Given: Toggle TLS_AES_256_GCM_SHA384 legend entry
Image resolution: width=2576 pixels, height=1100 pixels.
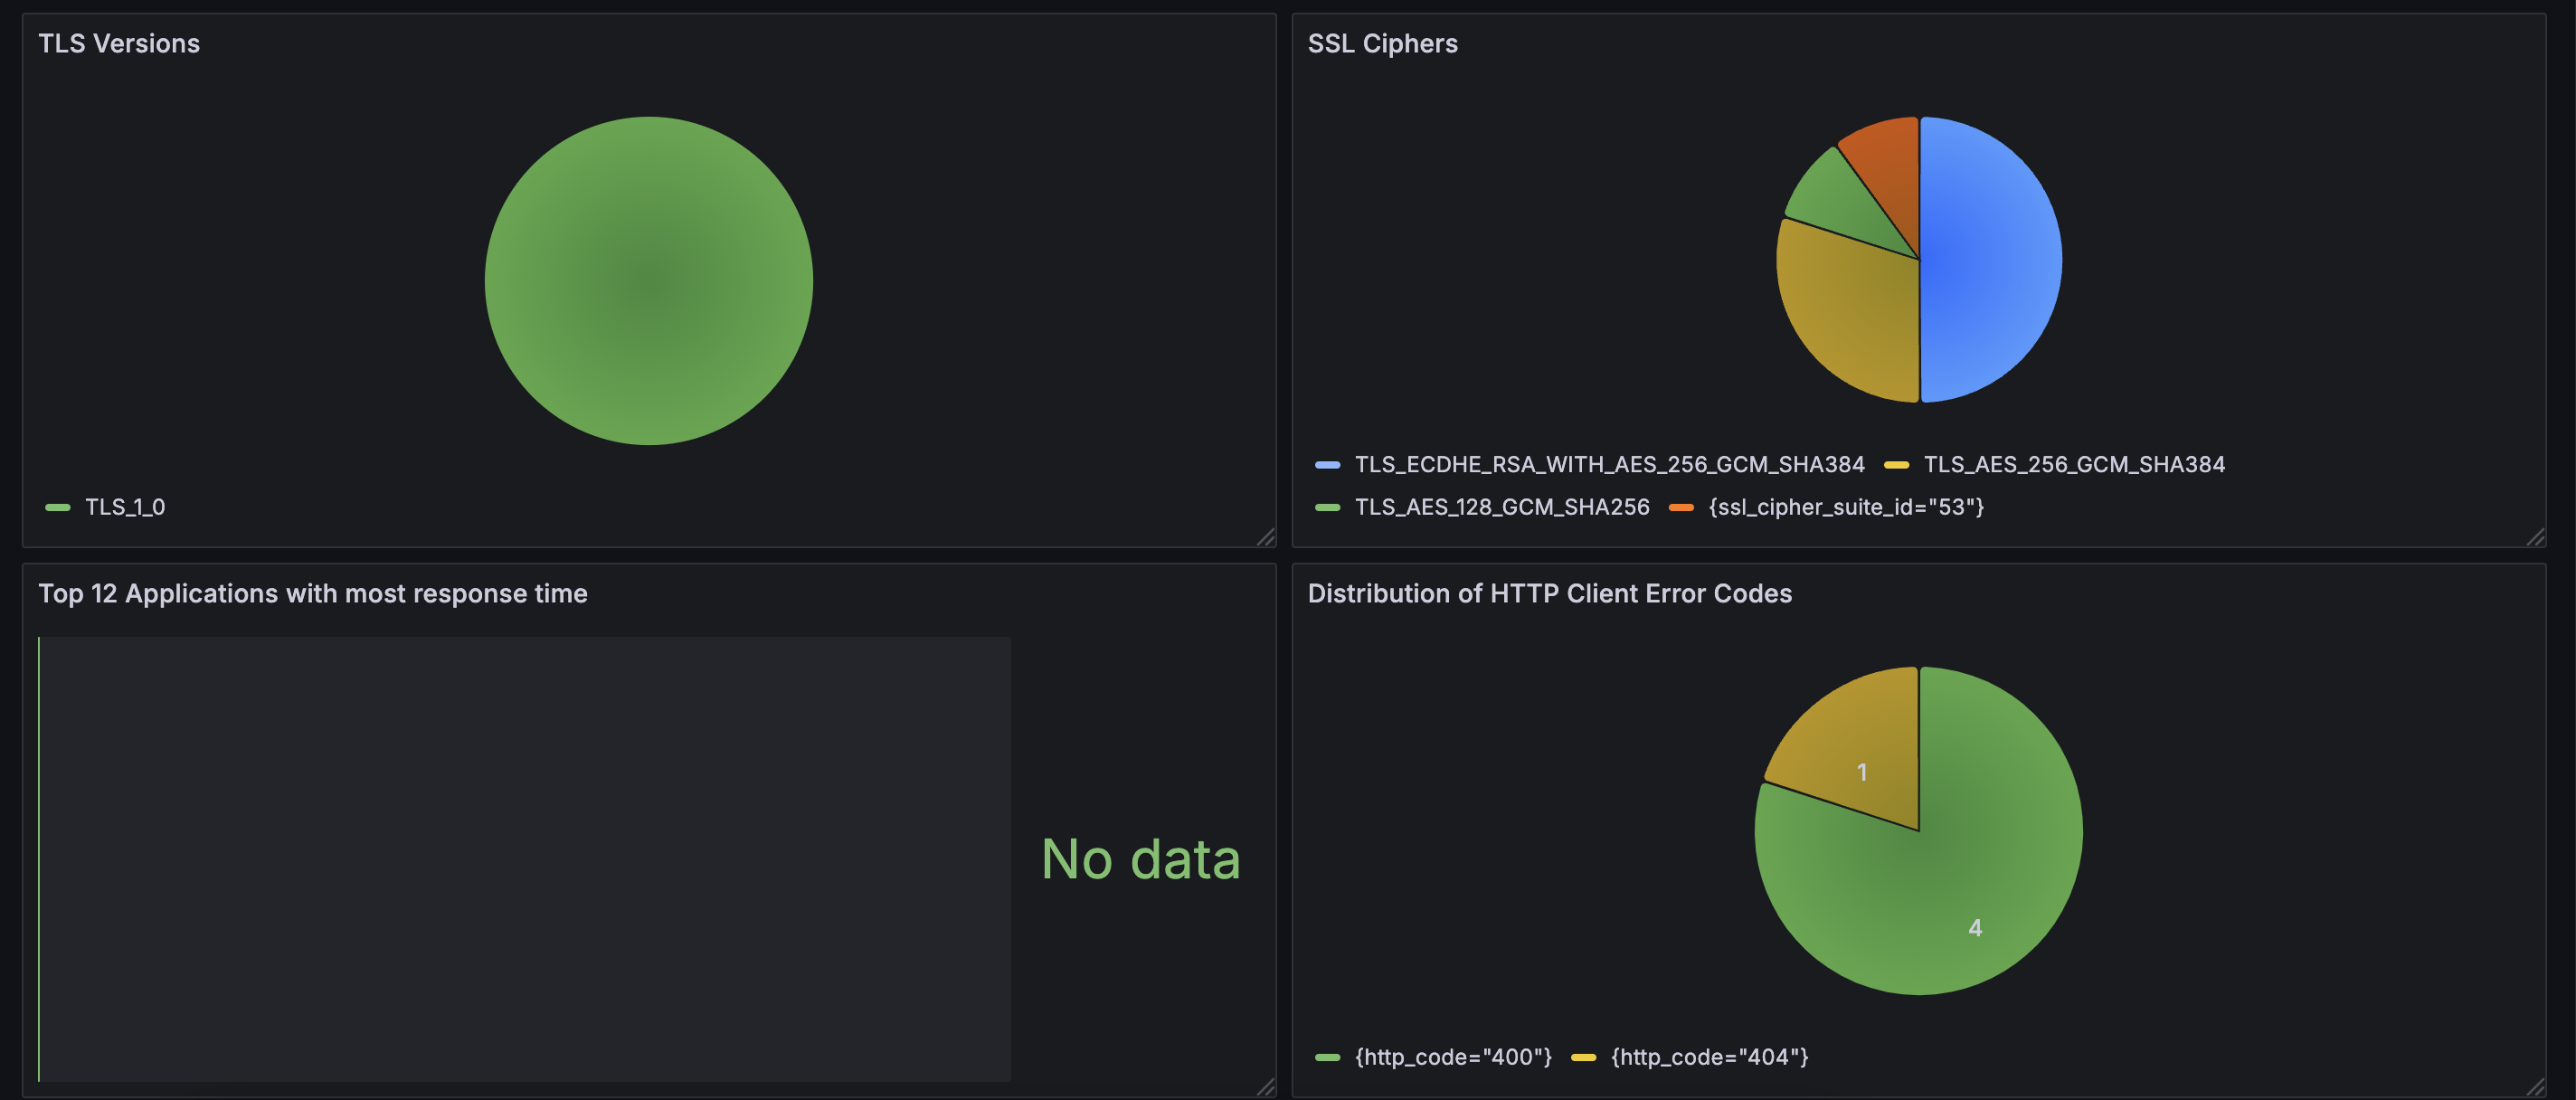Looking at the screenshot, I should coord(2074,464).
